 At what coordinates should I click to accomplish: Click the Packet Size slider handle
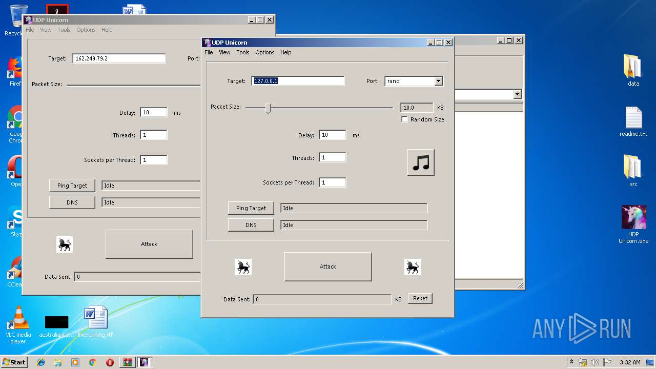click(268, 108)
